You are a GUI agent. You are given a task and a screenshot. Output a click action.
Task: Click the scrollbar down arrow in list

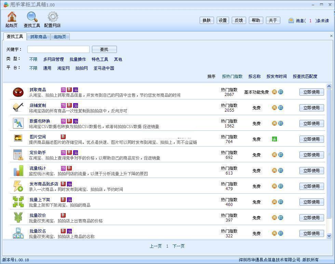(x=329, y=236)
